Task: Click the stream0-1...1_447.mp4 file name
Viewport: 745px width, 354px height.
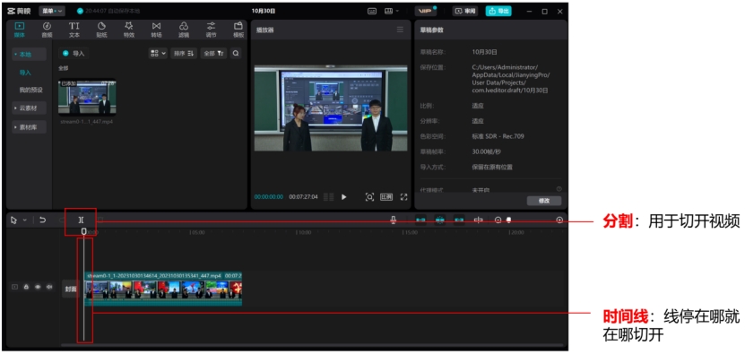Action: [87, 122]
